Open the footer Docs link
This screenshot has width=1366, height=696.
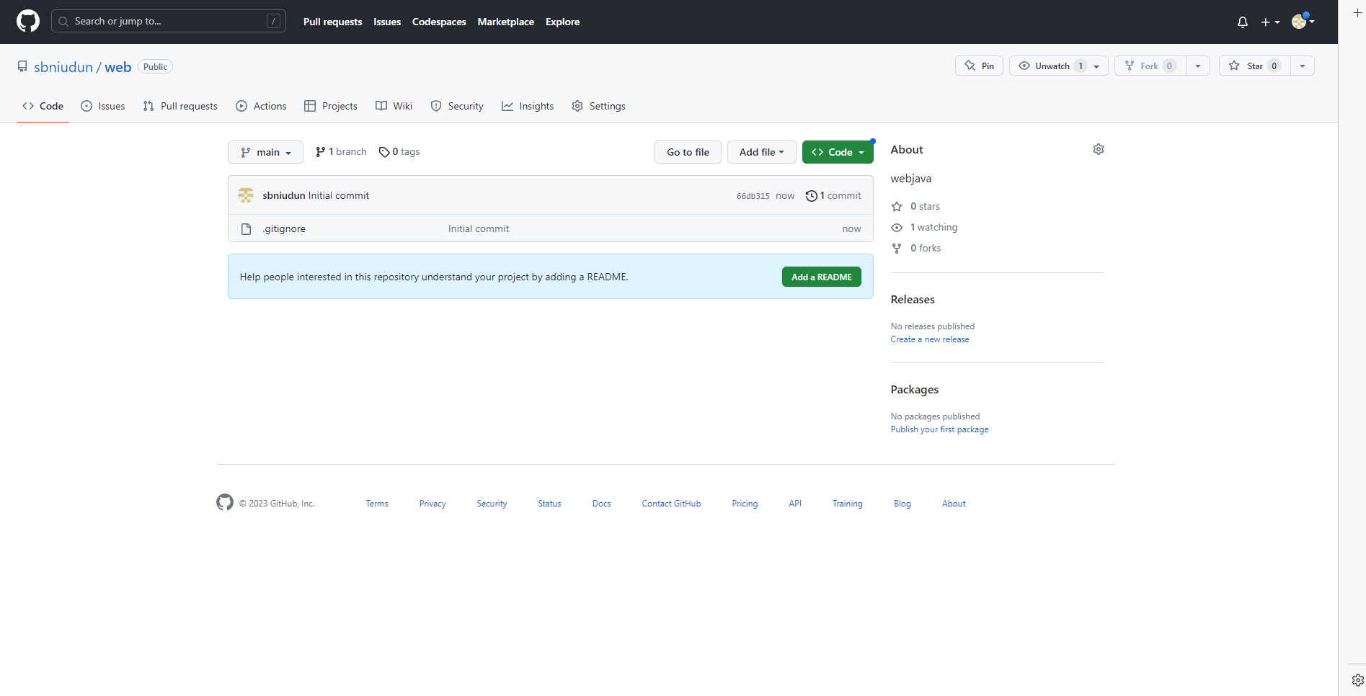pos(602,504)
